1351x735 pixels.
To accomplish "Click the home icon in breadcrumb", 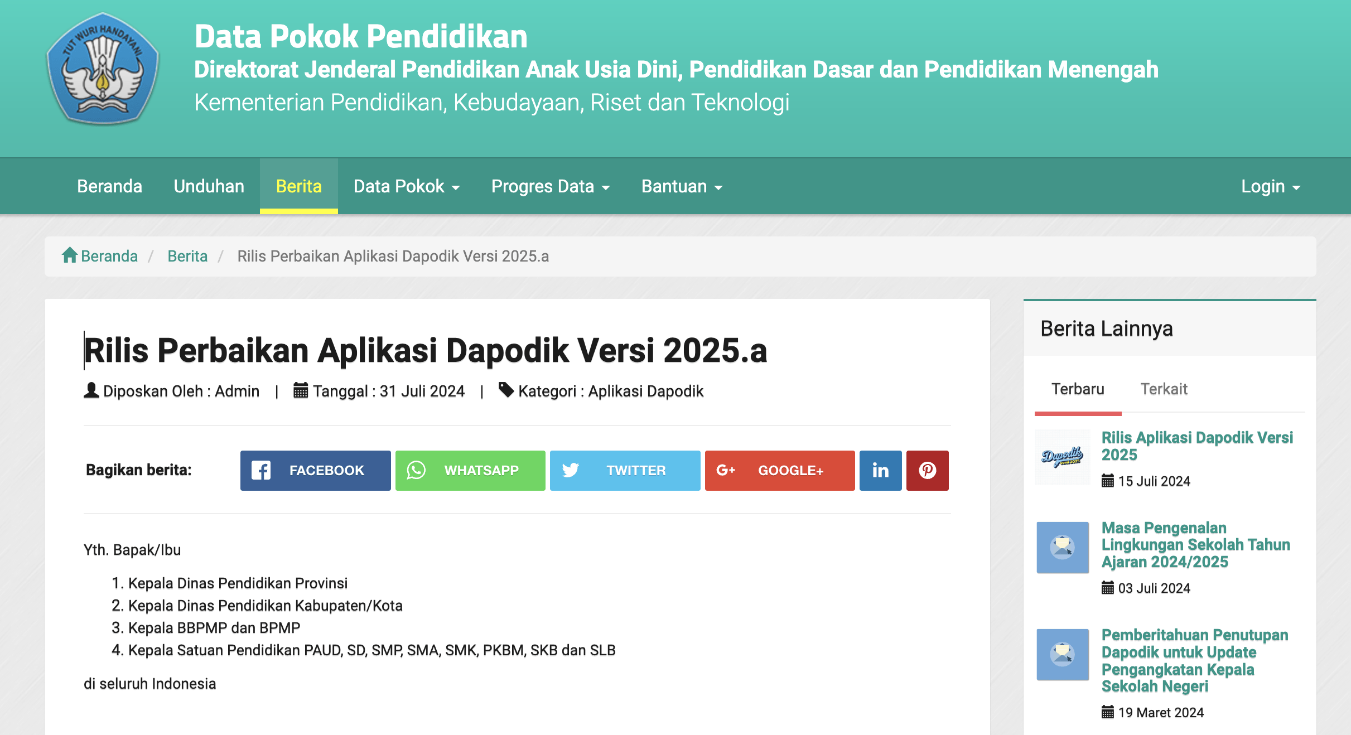I will (70, 255).
